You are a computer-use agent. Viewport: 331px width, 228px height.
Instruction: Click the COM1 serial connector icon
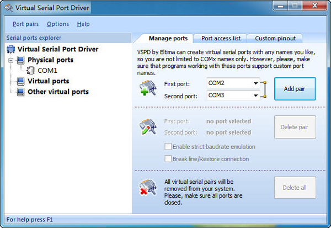[x=31, y=70]
